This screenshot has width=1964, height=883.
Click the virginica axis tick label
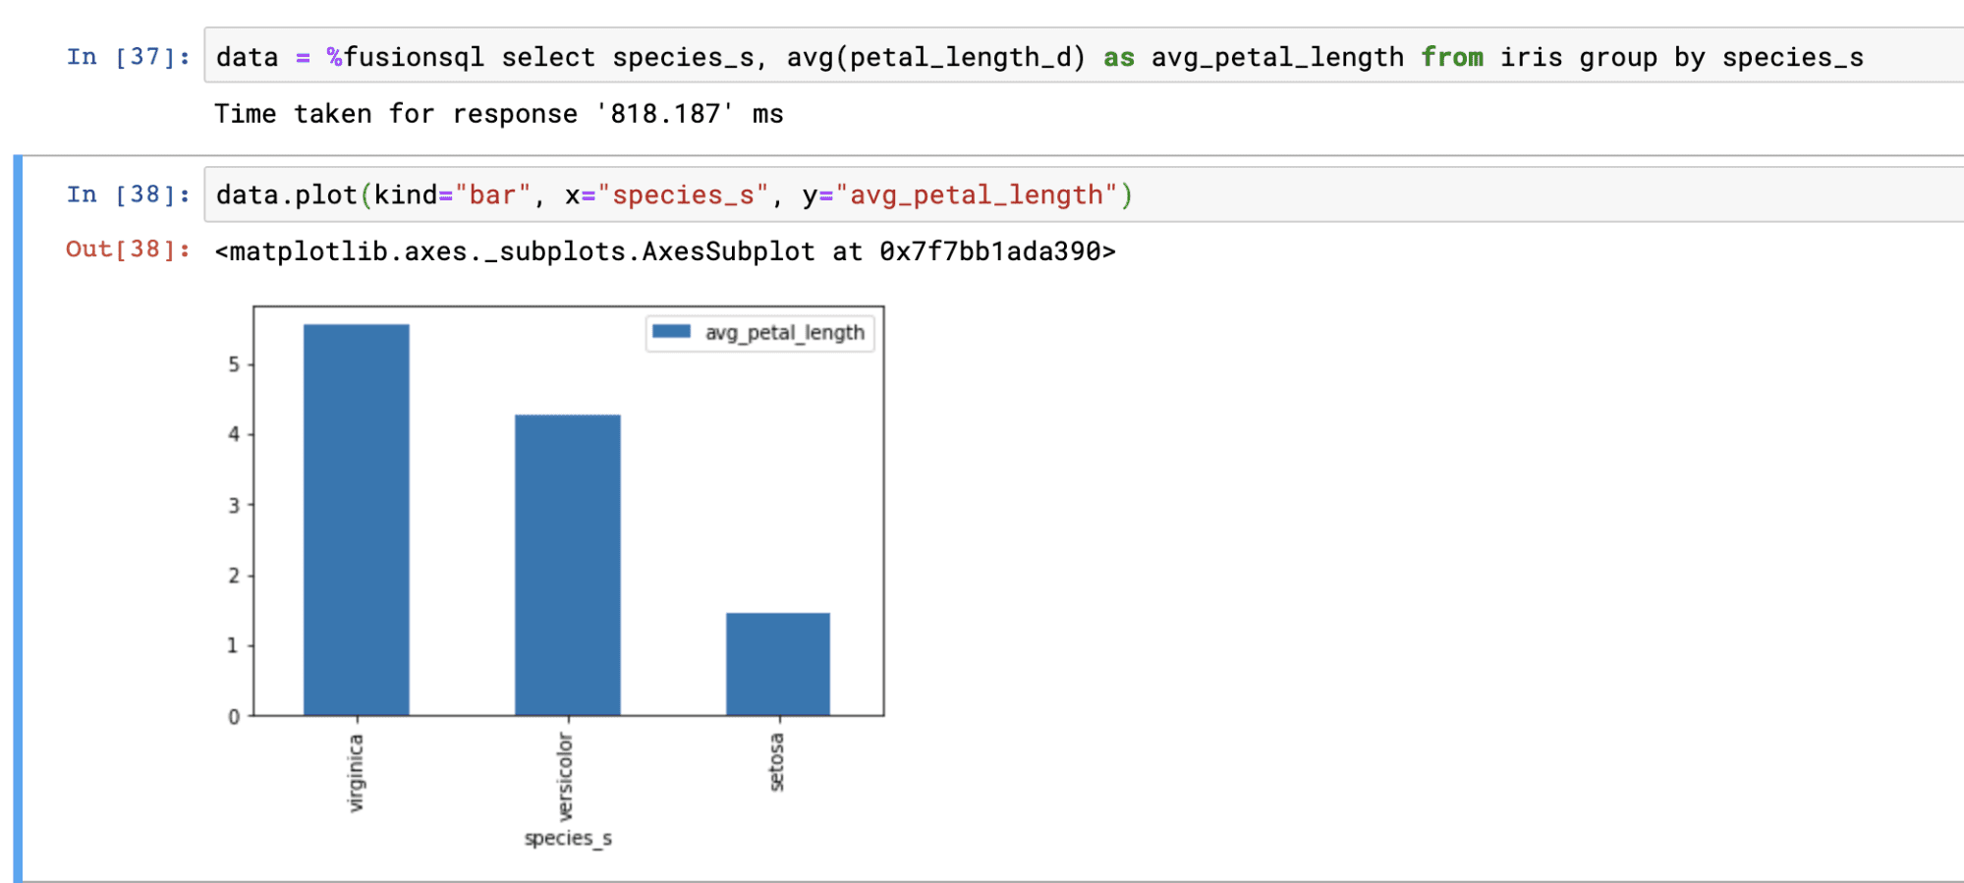tap(356, 773)
